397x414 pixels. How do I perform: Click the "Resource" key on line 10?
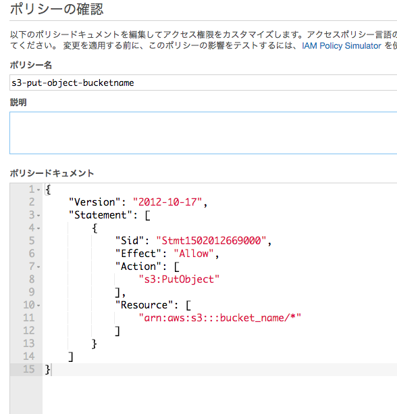(144, 305)
